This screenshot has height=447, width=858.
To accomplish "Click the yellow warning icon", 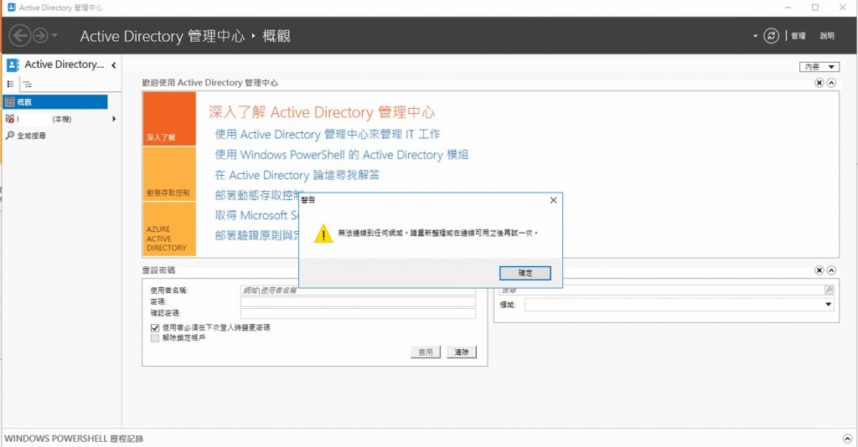I will pyautogui.click(x=323, y=234).
